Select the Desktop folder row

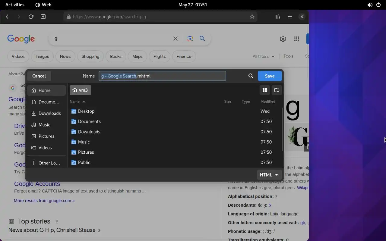[x=175, y=111]
